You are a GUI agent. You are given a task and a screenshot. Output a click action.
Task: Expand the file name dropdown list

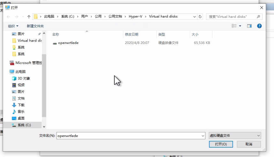pos(203,136)
